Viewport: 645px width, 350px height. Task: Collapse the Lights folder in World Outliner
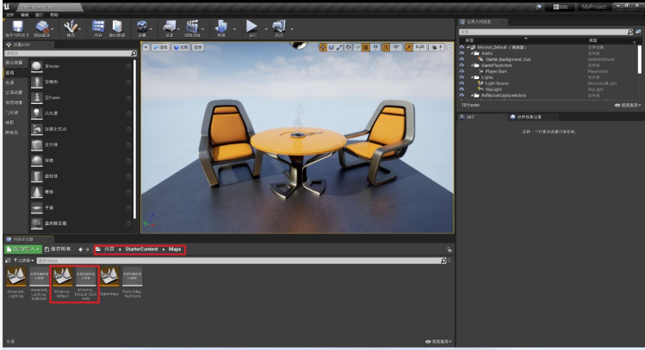[x=470, y=77]
